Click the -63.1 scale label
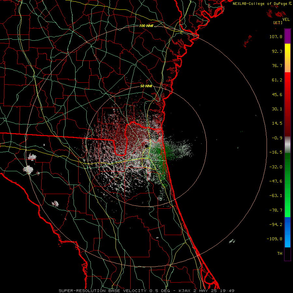293x293 pixels. click(276, 196)
